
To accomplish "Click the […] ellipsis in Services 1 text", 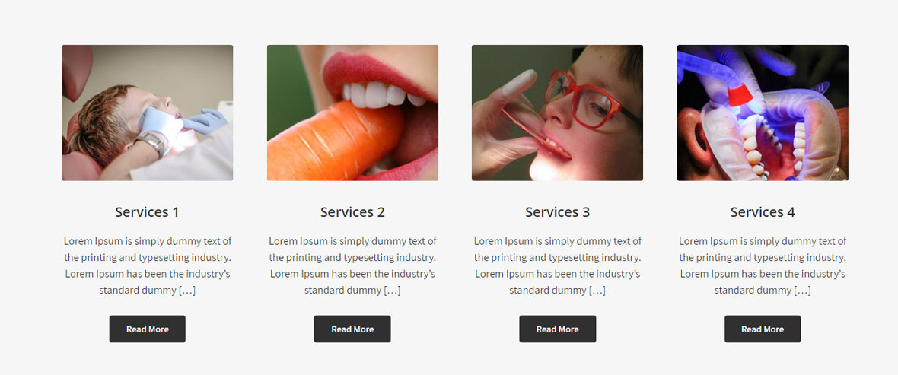I will (187, 291).
